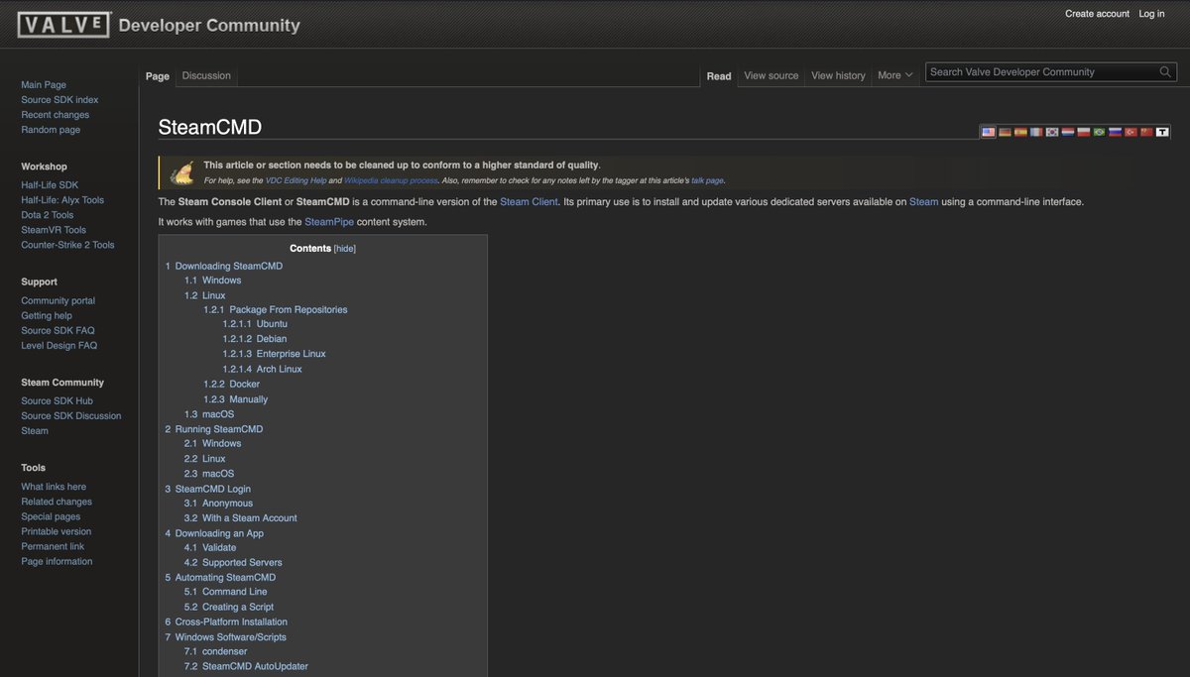Open the Steam Client link in intro

(529, 202)
